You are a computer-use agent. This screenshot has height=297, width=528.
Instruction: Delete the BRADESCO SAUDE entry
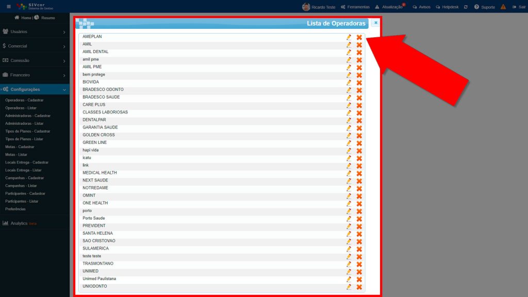click(x=359, y=97)
